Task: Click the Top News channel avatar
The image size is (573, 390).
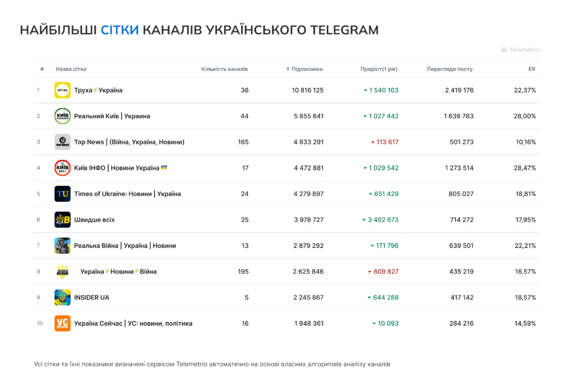Action: tap(63, 142)
